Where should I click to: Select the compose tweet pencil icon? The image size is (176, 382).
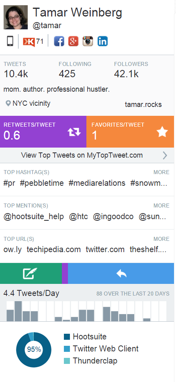(x=30, y=273)
